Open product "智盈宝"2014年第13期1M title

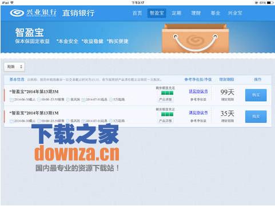pyautogui.click(x=34, y=113)
